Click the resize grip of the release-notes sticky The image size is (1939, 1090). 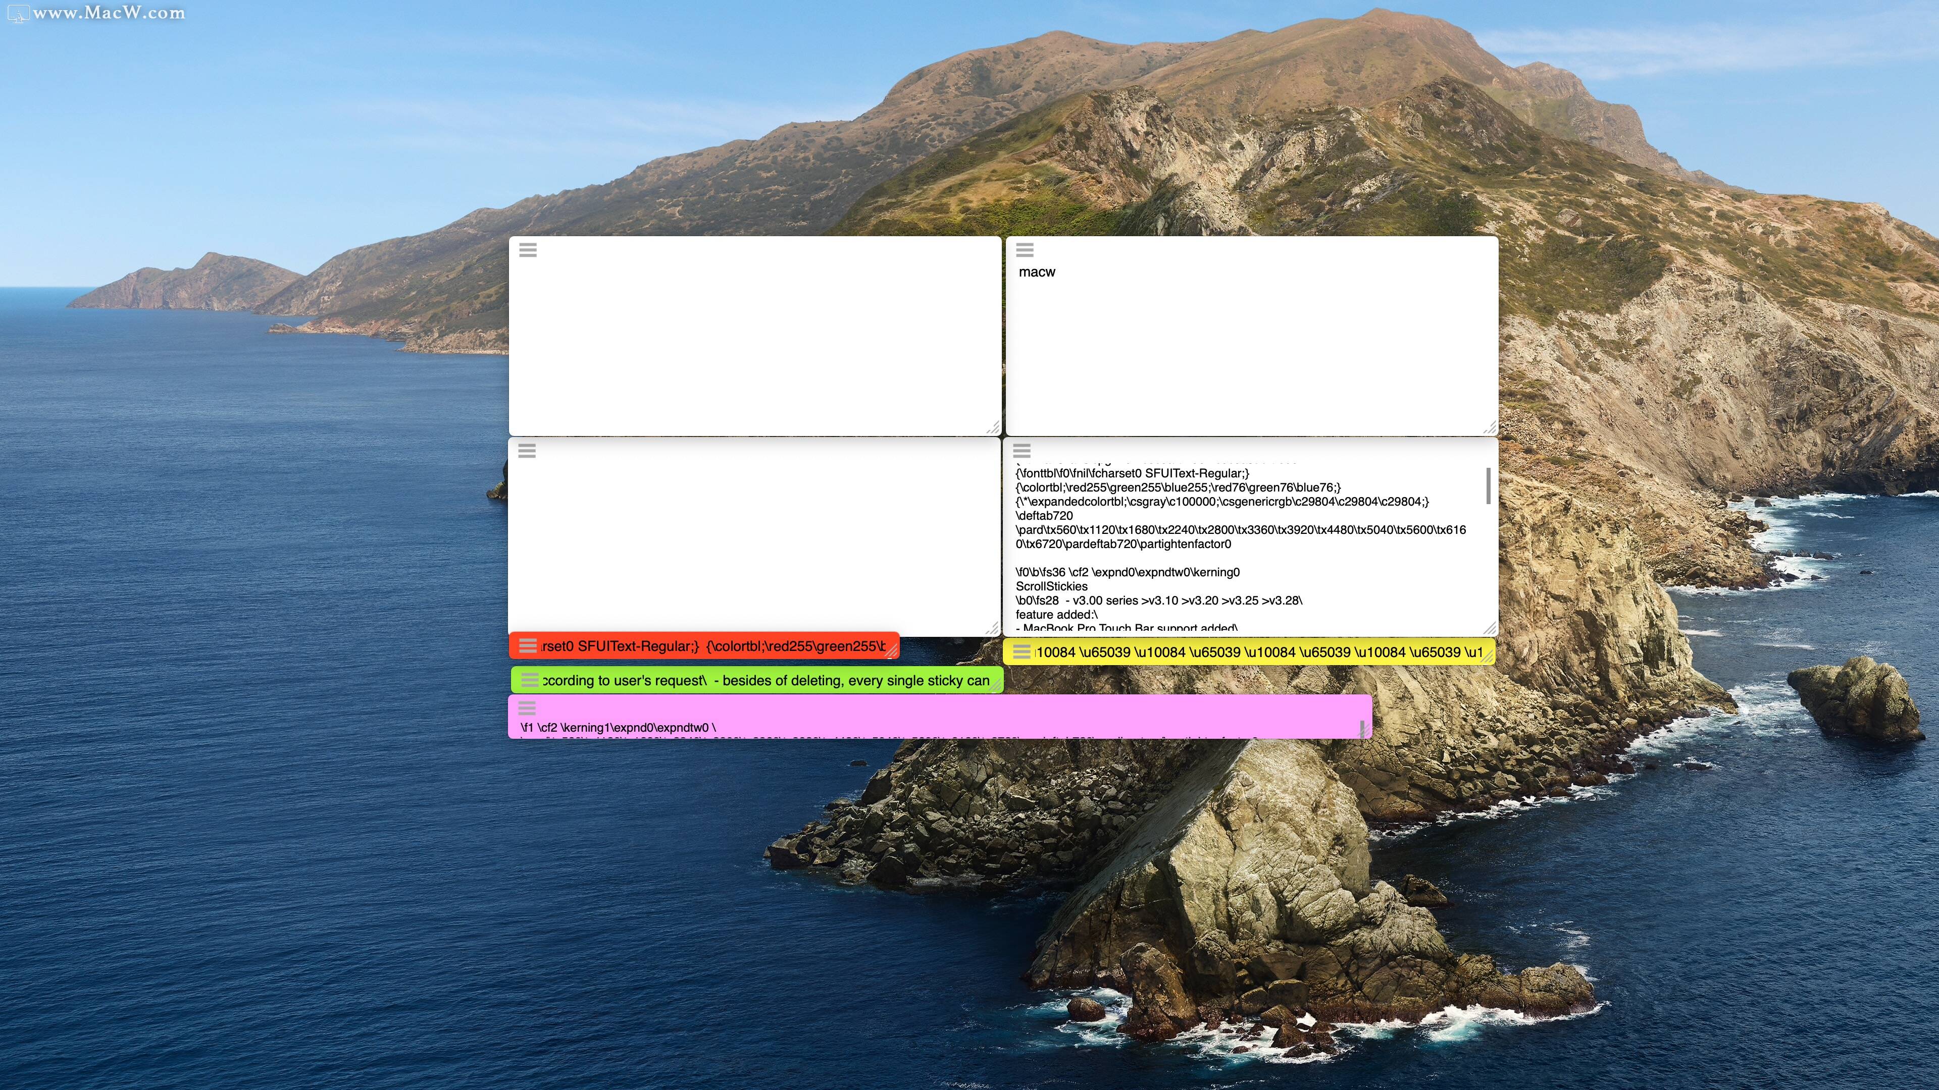tap(1490, 628)
